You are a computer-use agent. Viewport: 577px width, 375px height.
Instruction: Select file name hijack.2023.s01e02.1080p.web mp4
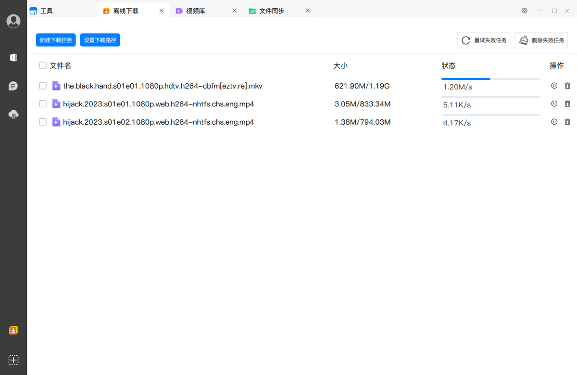pos(159,122)
